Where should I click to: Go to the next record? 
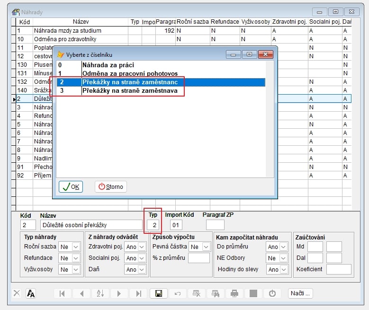119,293
